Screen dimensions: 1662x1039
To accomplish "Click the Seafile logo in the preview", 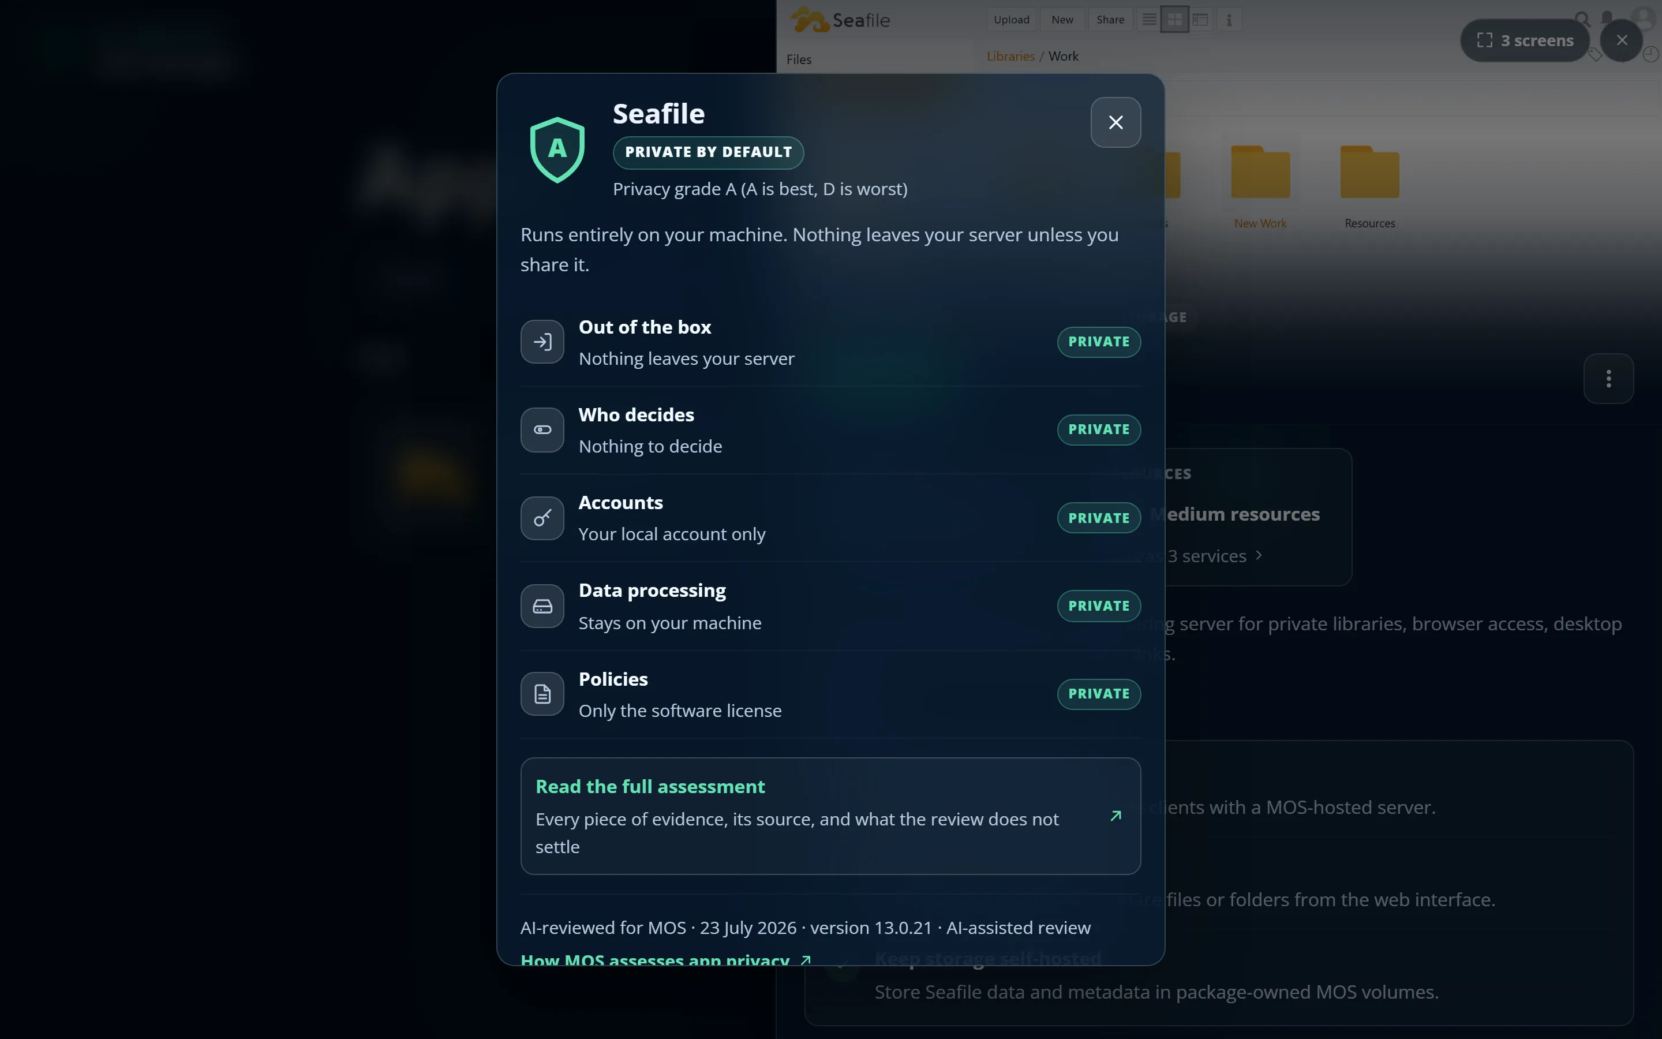I will (840, 20).
